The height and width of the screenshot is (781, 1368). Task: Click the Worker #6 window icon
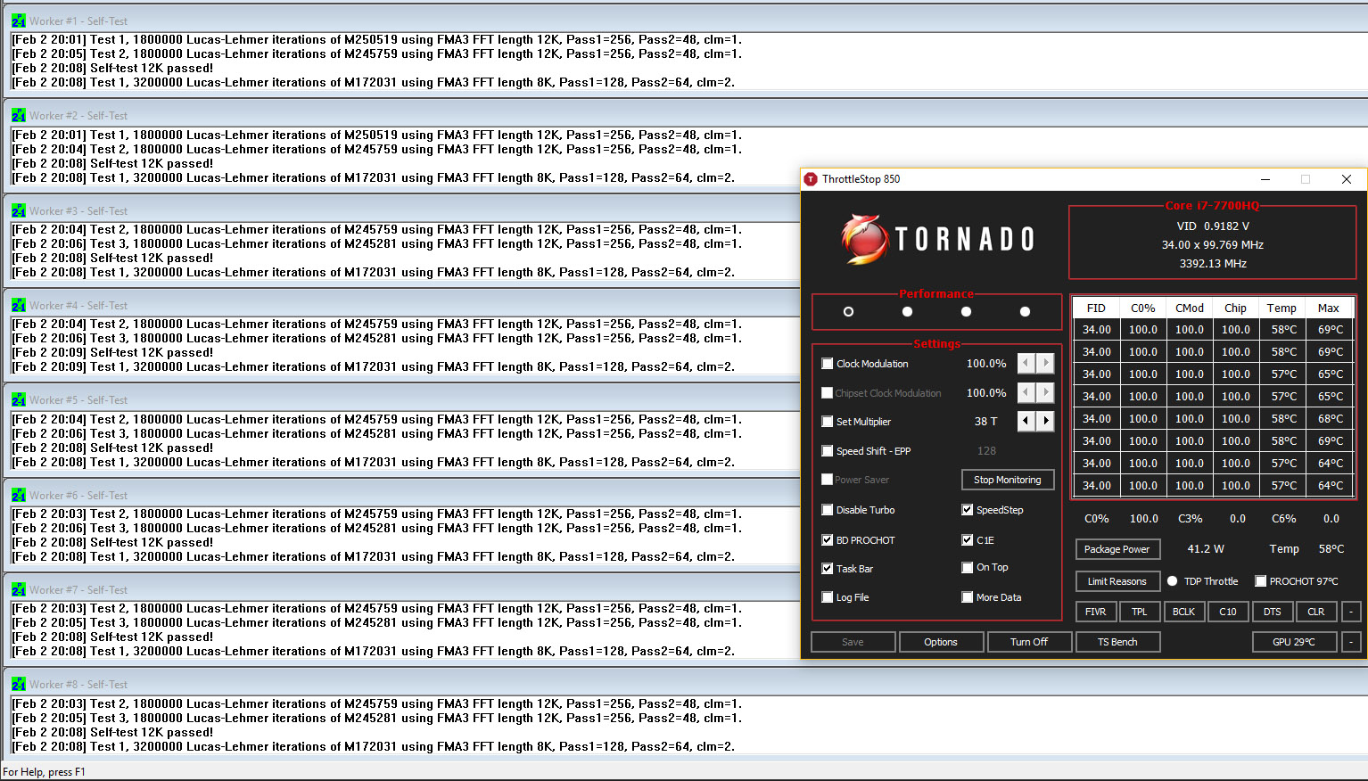[x=19, y=495]
